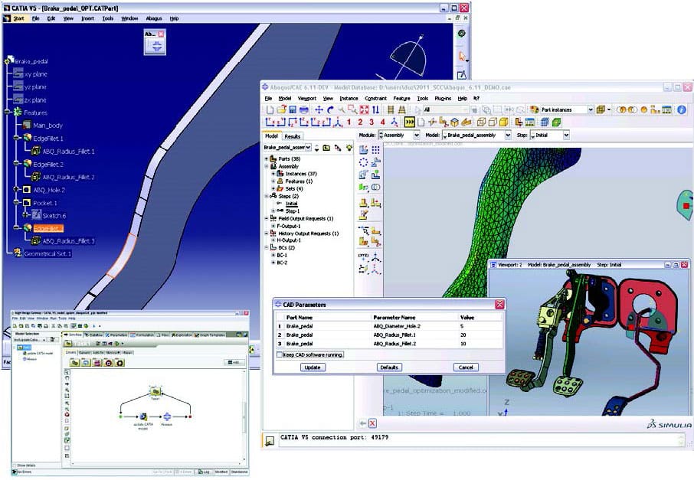The height and width of the screenshot is (480, 694).
Task: Click the New model database icon in Abaqus
Action: pos(270,109)
